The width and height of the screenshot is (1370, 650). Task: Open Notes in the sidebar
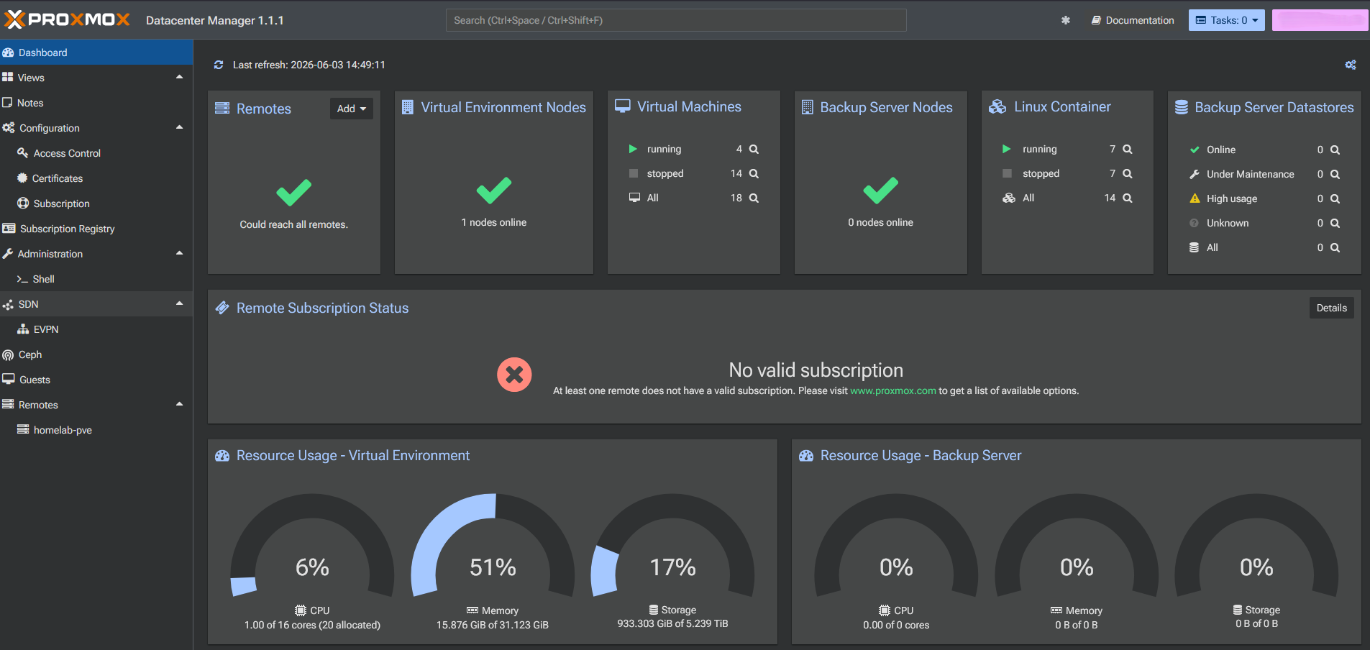pos(96,103)
